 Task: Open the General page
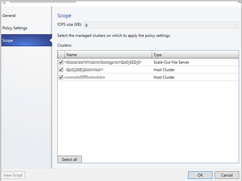coord(9,15)
